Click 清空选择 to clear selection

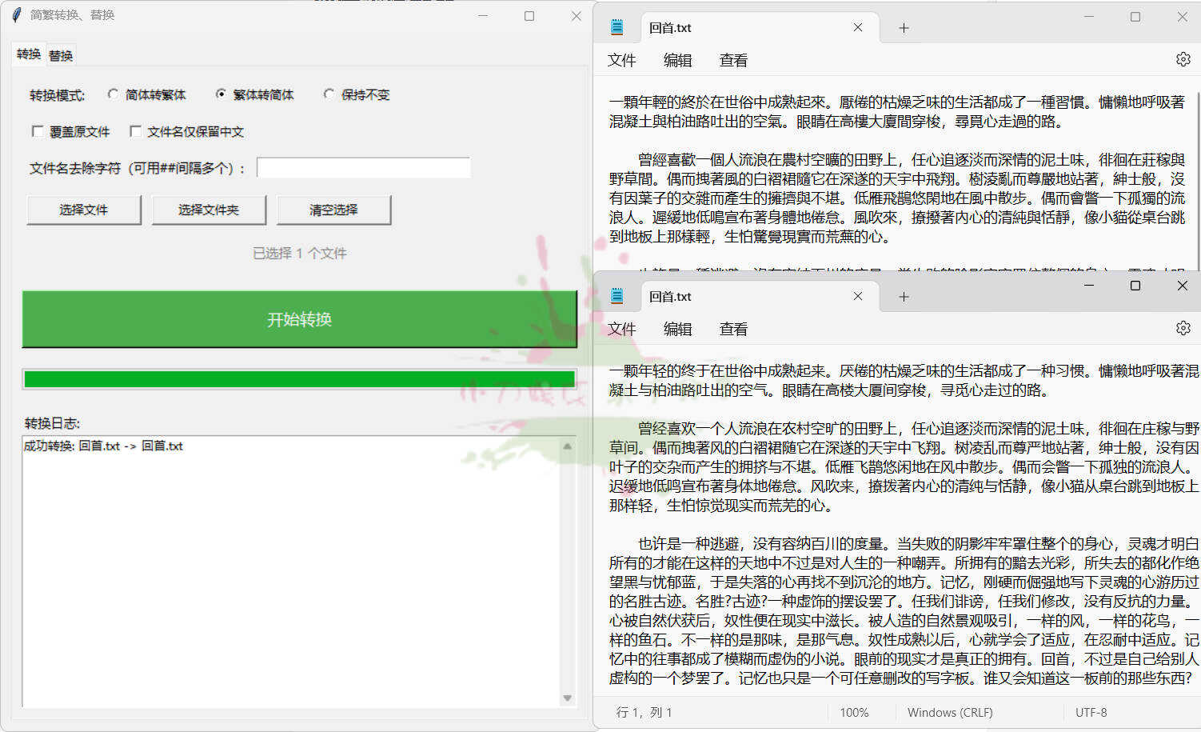coord(333,210)
